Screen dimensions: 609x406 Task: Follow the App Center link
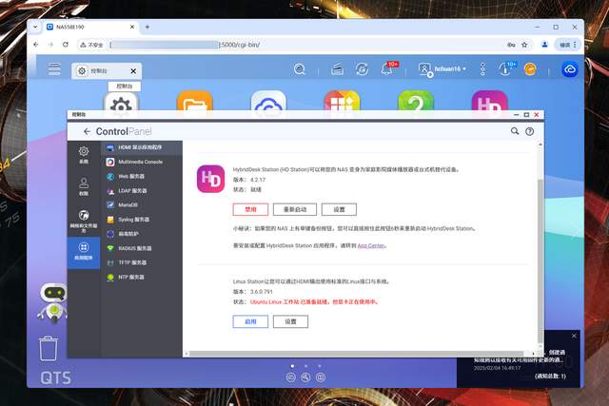[x=371, y=245]
